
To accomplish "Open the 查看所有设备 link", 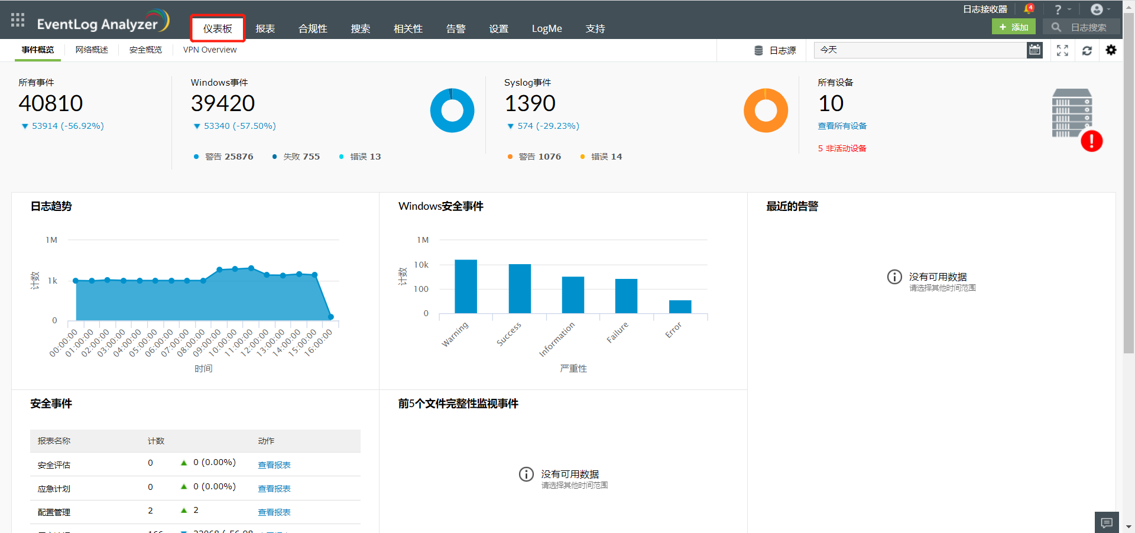I will point(842,126).
